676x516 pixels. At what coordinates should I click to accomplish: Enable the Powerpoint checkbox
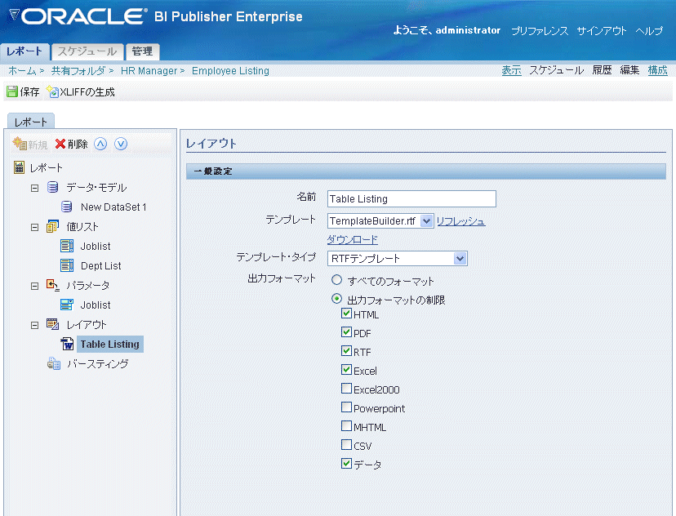pos(346,407)
